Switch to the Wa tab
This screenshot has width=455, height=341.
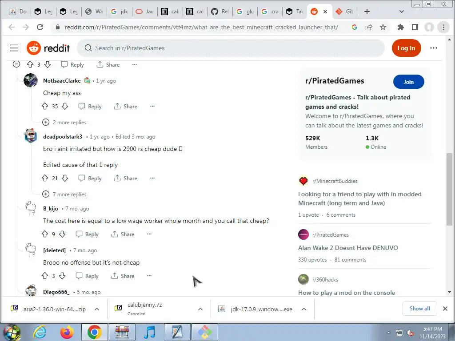(95, 12)
